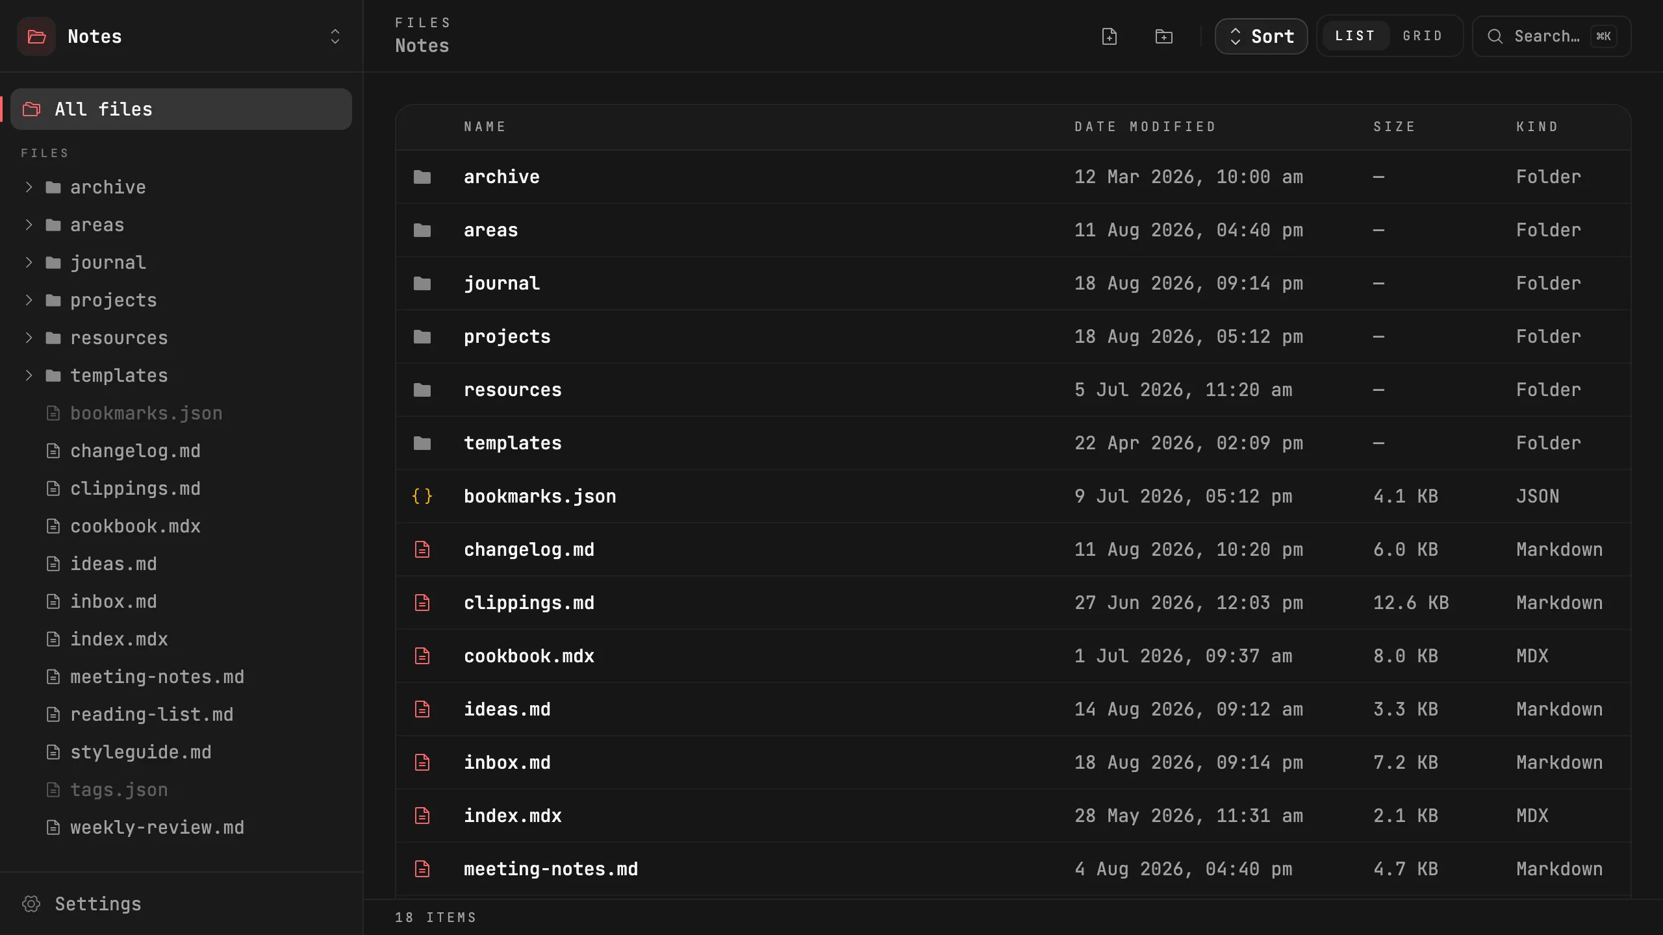Click the Settings gear icon
This screenshot has width=1663, height=935.
click(x=31, y=904)
